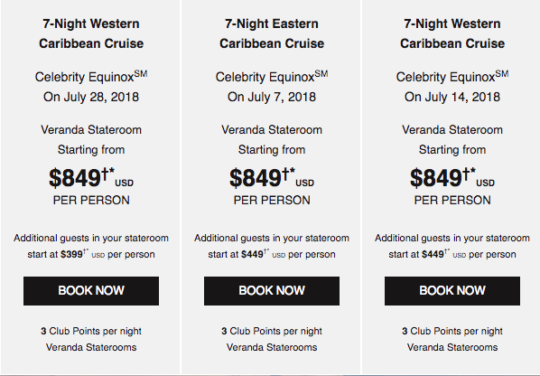The image size is (540, 376).
Task: Click 'On July 7, 2018' date text
Action: click(x=272, y=97)
